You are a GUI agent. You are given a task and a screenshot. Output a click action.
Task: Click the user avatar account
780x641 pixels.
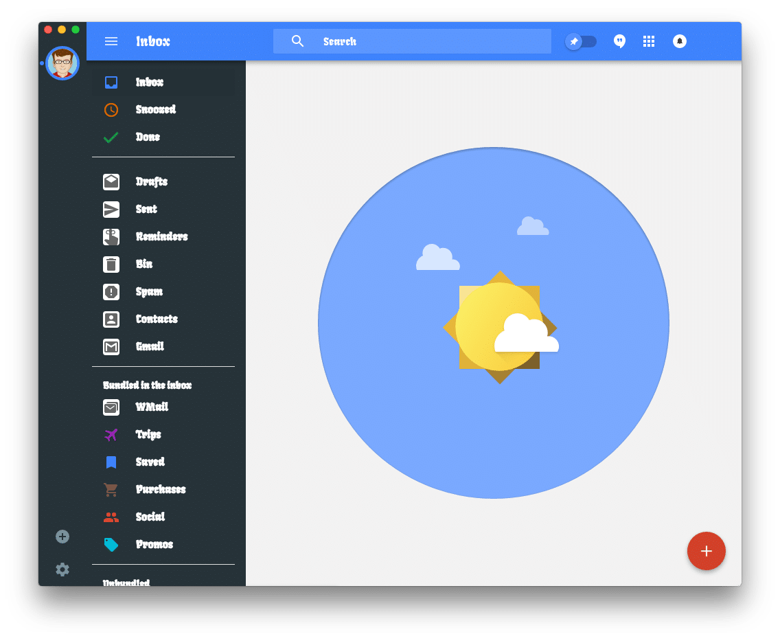(62, 63)
